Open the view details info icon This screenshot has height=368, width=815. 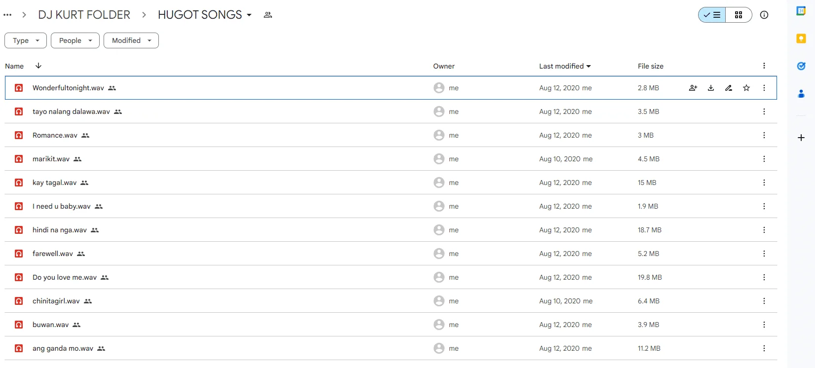764,15
